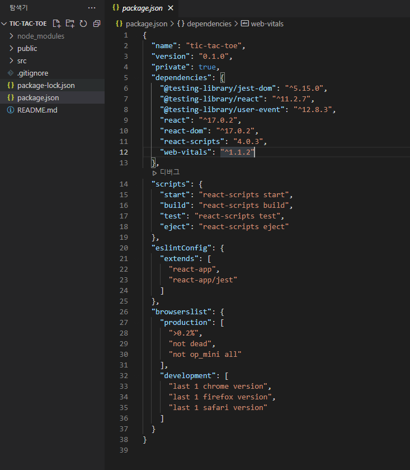Click the "^17.0.2" value of react
Screen dimensions: 410x470
point(218,120)
